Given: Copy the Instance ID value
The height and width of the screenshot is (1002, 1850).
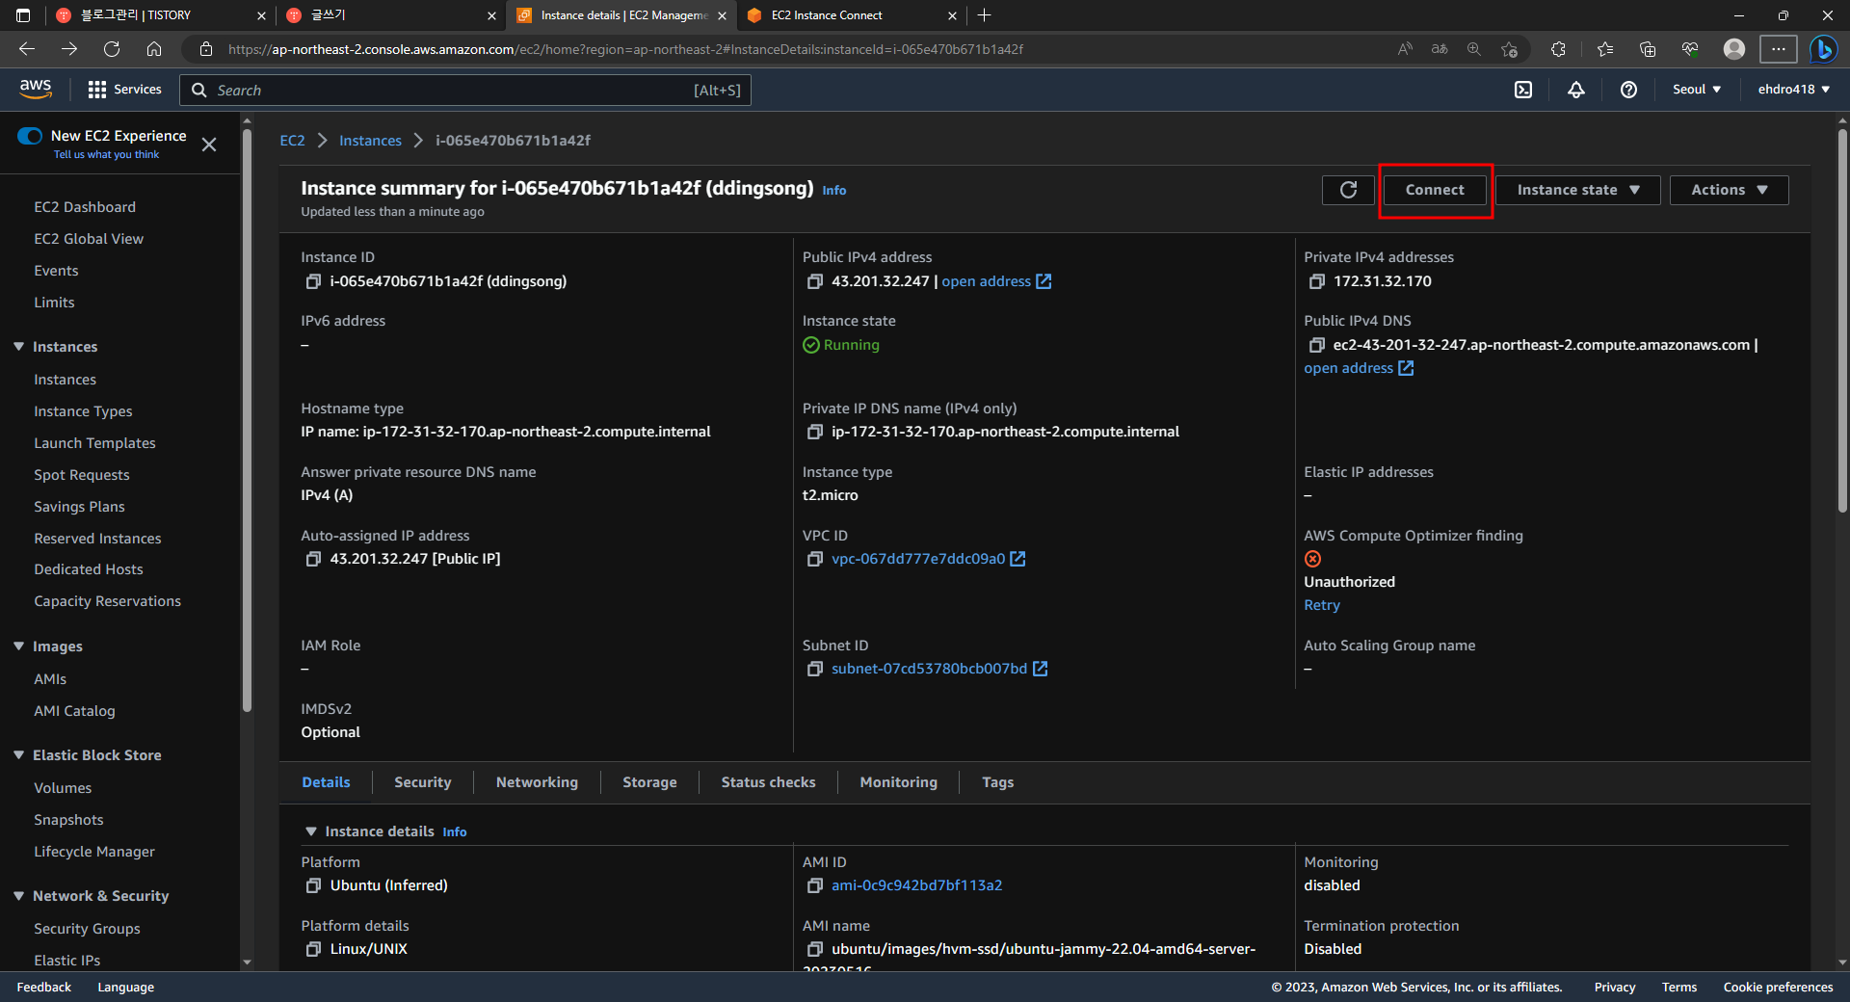Looking at the screenshot, I should pyautogui.click(x=313, y=281).
